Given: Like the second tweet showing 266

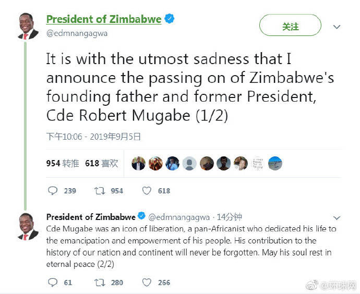Looking at the screenshot, I should click(x=147, y=282).
